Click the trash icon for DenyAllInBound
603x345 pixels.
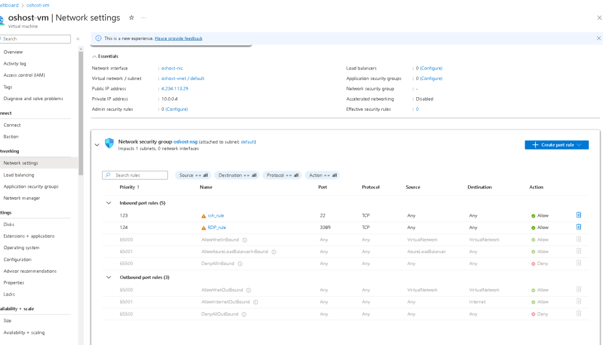[x=578, y=263]
